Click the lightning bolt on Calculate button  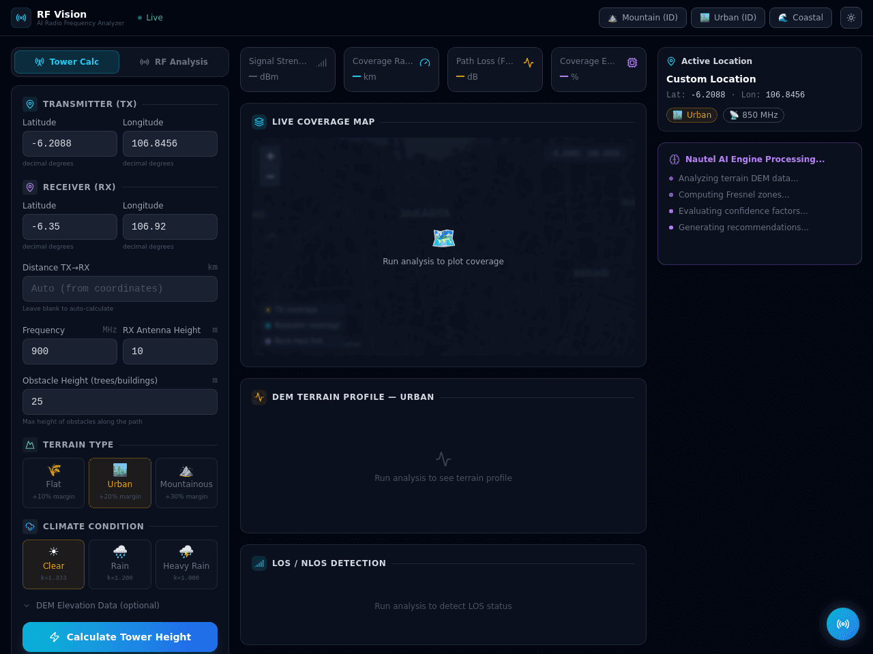(x=55, y=637)
